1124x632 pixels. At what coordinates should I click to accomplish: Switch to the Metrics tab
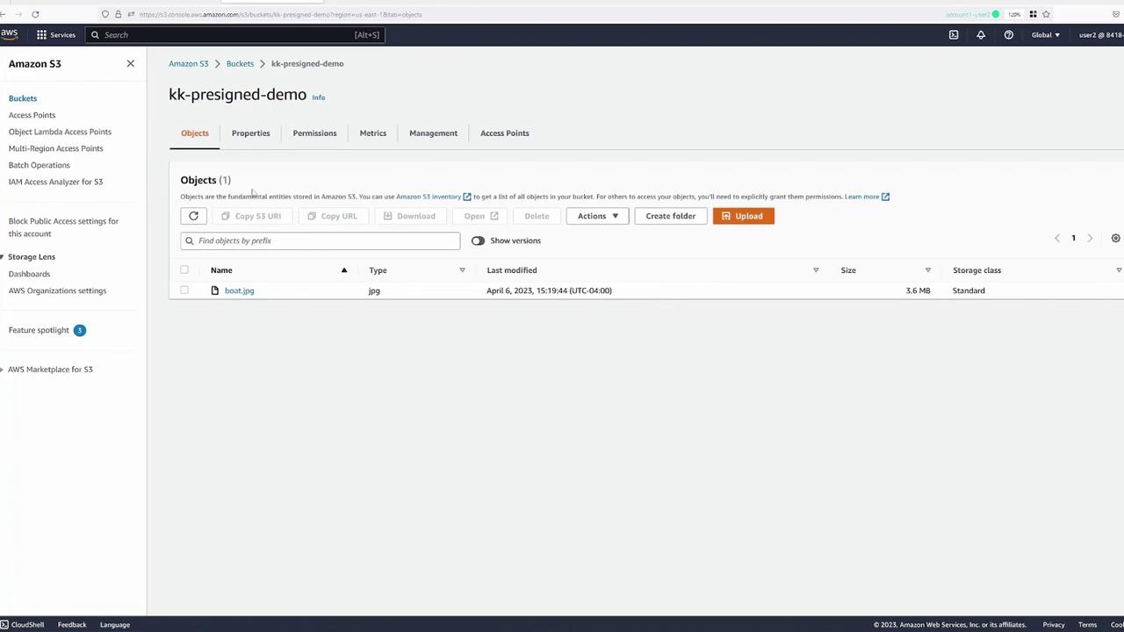coord(373,133)
